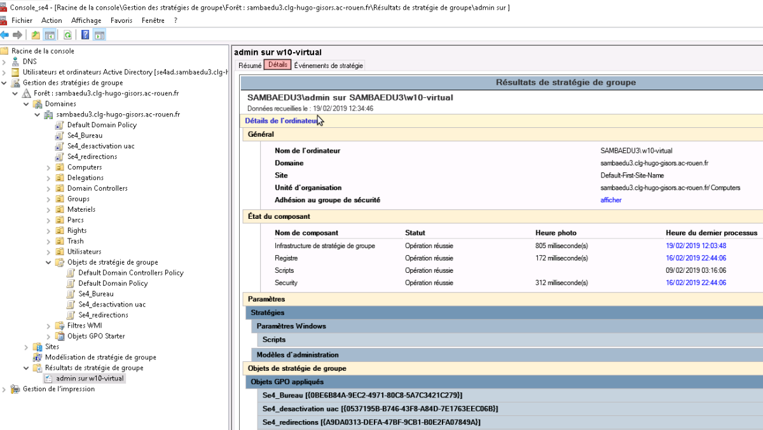This screenshot has width=763, height=430.
Task: Click the Sites node icon
Action: (x=38, y=347)
